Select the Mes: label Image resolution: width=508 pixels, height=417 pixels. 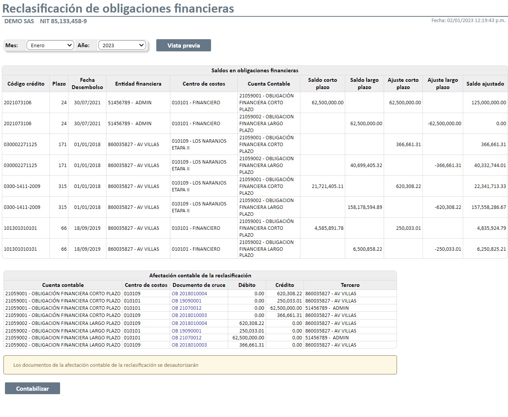11,45
